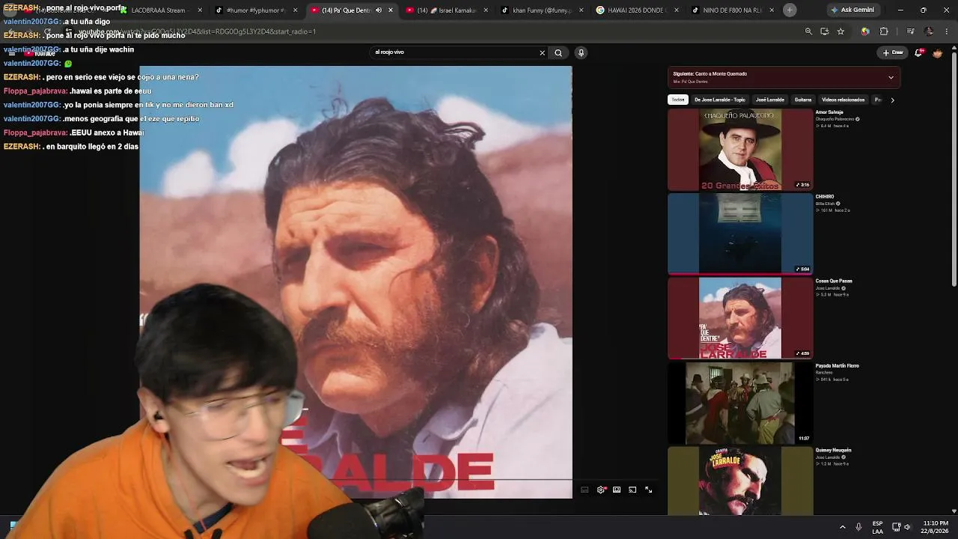Open the Ask Gemini panel

click(x=852, y=10)
